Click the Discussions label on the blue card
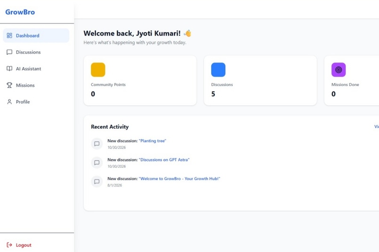This screenshot has height=252, width=379. tap(222, 84)
